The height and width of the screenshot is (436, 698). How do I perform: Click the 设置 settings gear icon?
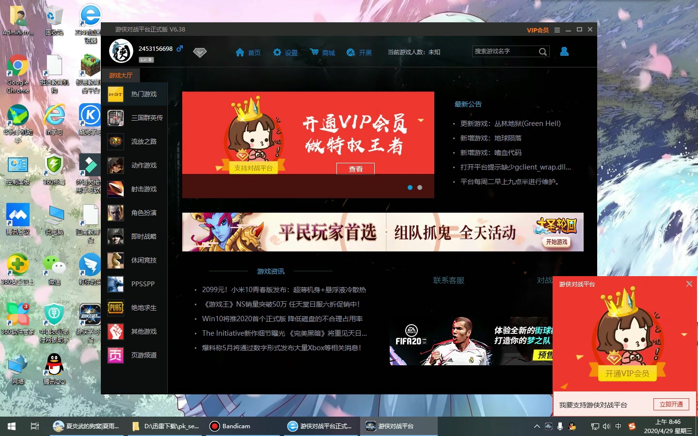(285, 52)
